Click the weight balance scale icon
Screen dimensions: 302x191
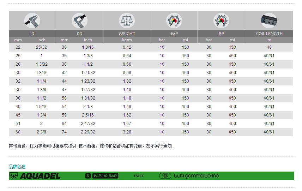point(127,20)
